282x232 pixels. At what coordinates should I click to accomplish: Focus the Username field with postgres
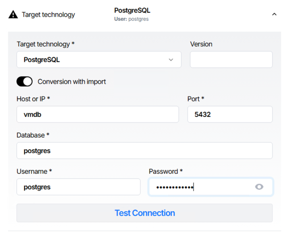coord(78,187)
